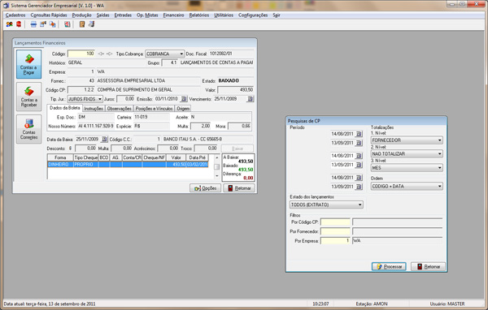Open calendar for first 13/09/2011 period date
Screen dimensions: 488x310
pos(359,143)
